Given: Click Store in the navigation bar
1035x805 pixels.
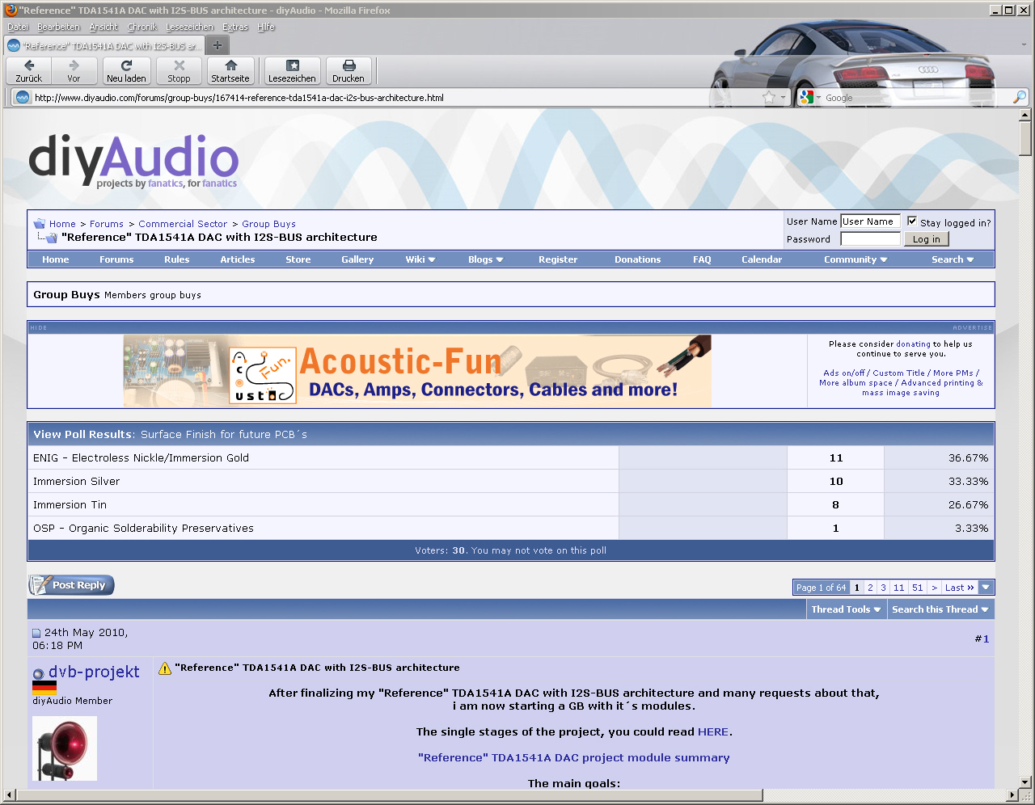Looking at the screenshot, I should (298, 259).
